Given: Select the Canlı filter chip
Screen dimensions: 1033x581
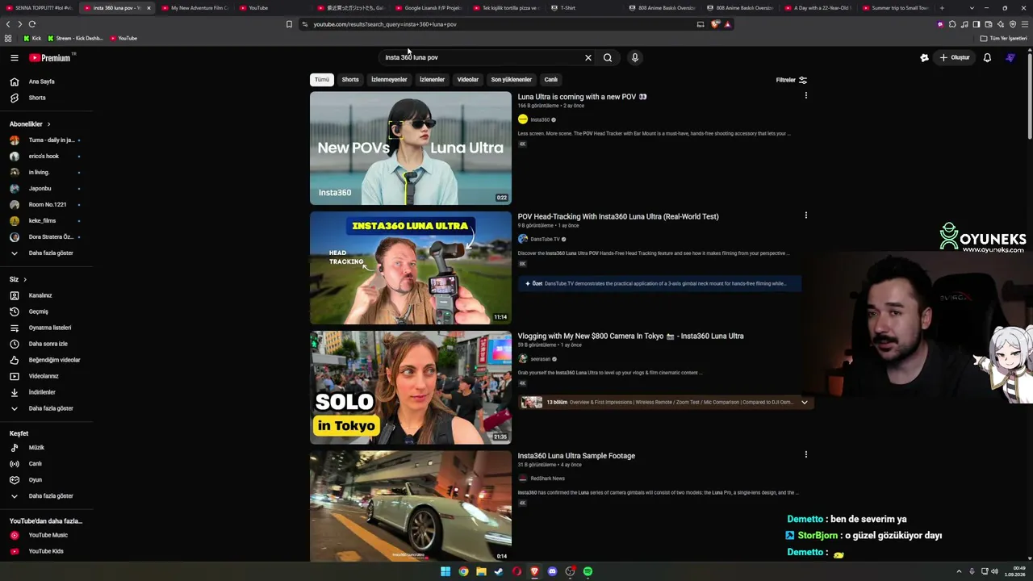Looking at the screenshot, I should [x=551, y=80].
